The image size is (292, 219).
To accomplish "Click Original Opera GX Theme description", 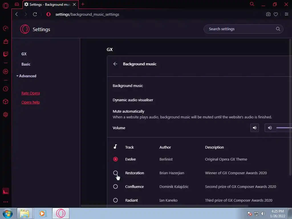I will click(x=226, y=159).
